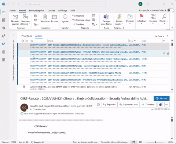
Task: Open the Fichier menu
Action: [x=12, y=11]
